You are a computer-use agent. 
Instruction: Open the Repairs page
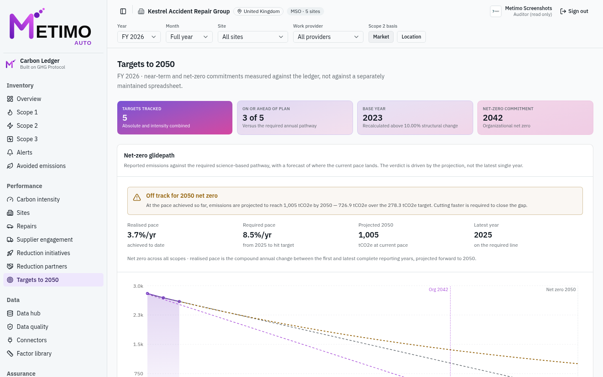click(x=53, y=226)
